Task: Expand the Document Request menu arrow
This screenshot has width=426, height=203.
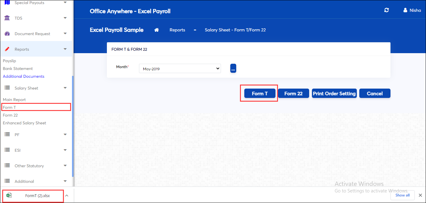Action: tap(65, 34)
